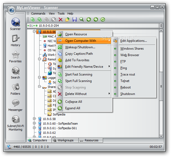Collapse the Logged users tree branch
Viewport: 171px width, 157px height.
pos(40,77)
